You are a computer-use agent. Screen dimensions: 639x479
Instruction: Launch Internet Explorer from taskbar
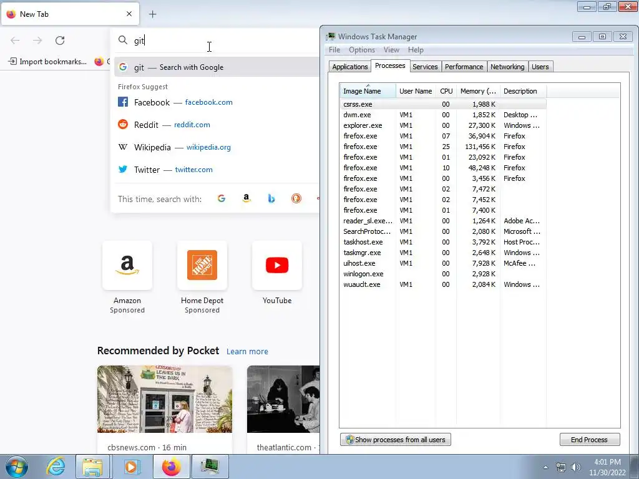click(x=56, y=467)
